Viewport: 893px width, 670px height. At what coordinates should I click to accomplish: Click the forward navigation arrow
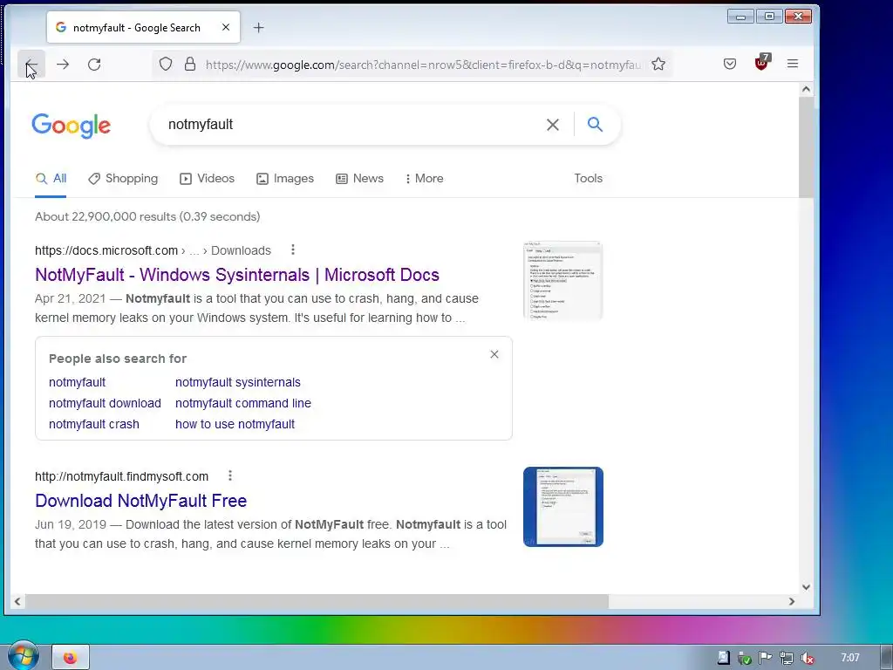63,65
